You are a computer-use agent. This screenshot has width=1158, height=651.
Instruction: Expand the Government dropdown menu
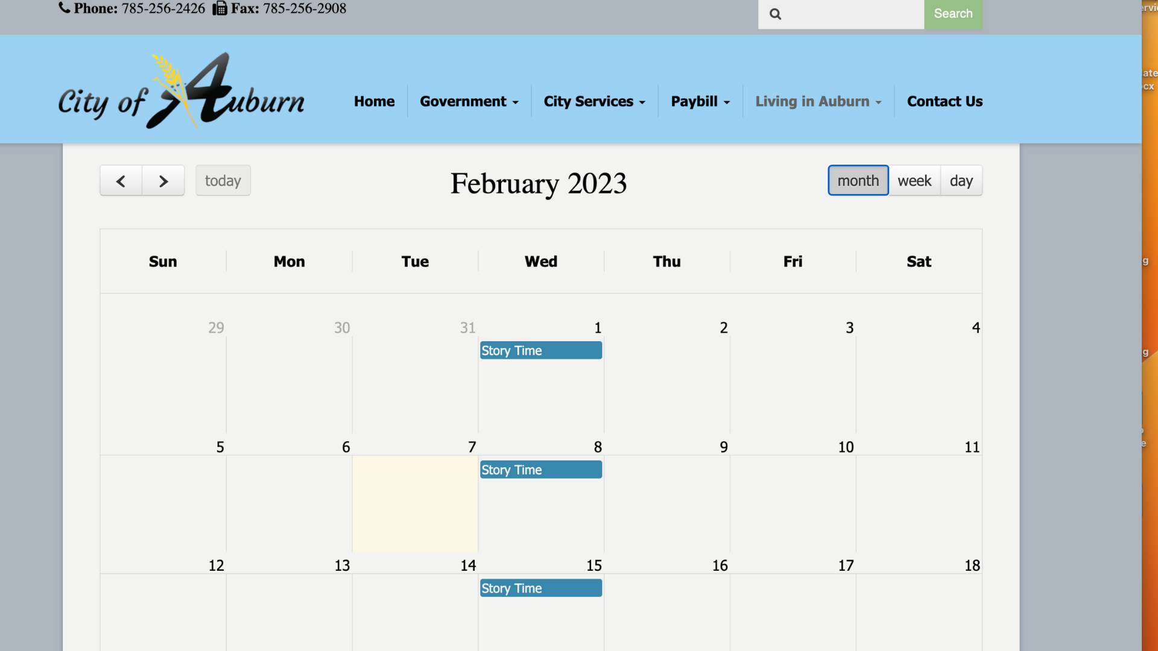click(x=469, y=101)
